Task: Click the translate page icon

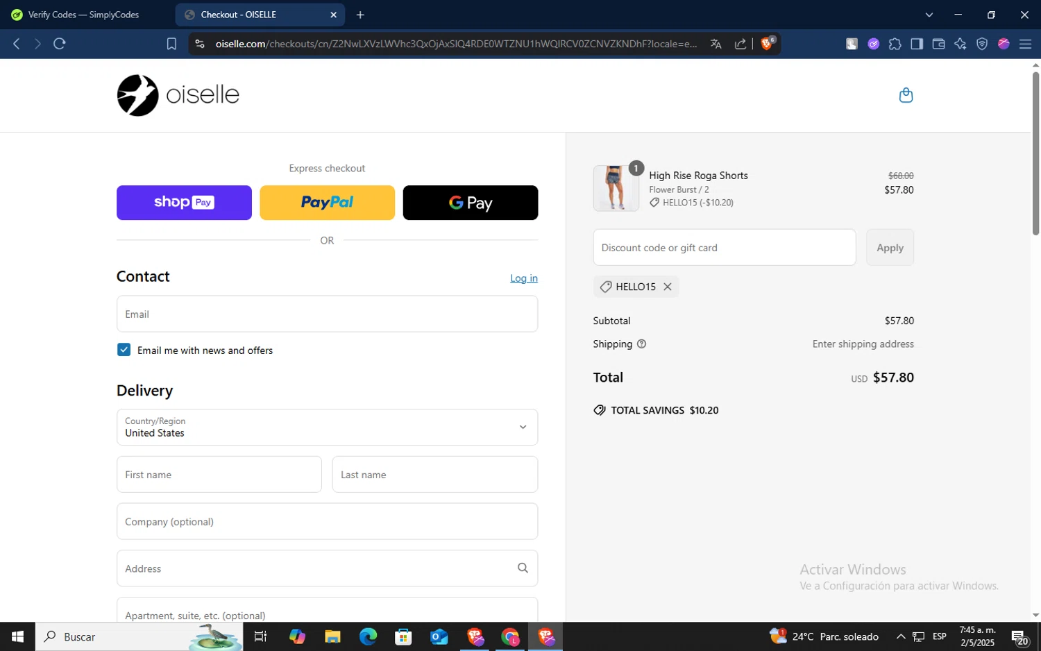Action: pyautogui.click(x=716, y=44)
